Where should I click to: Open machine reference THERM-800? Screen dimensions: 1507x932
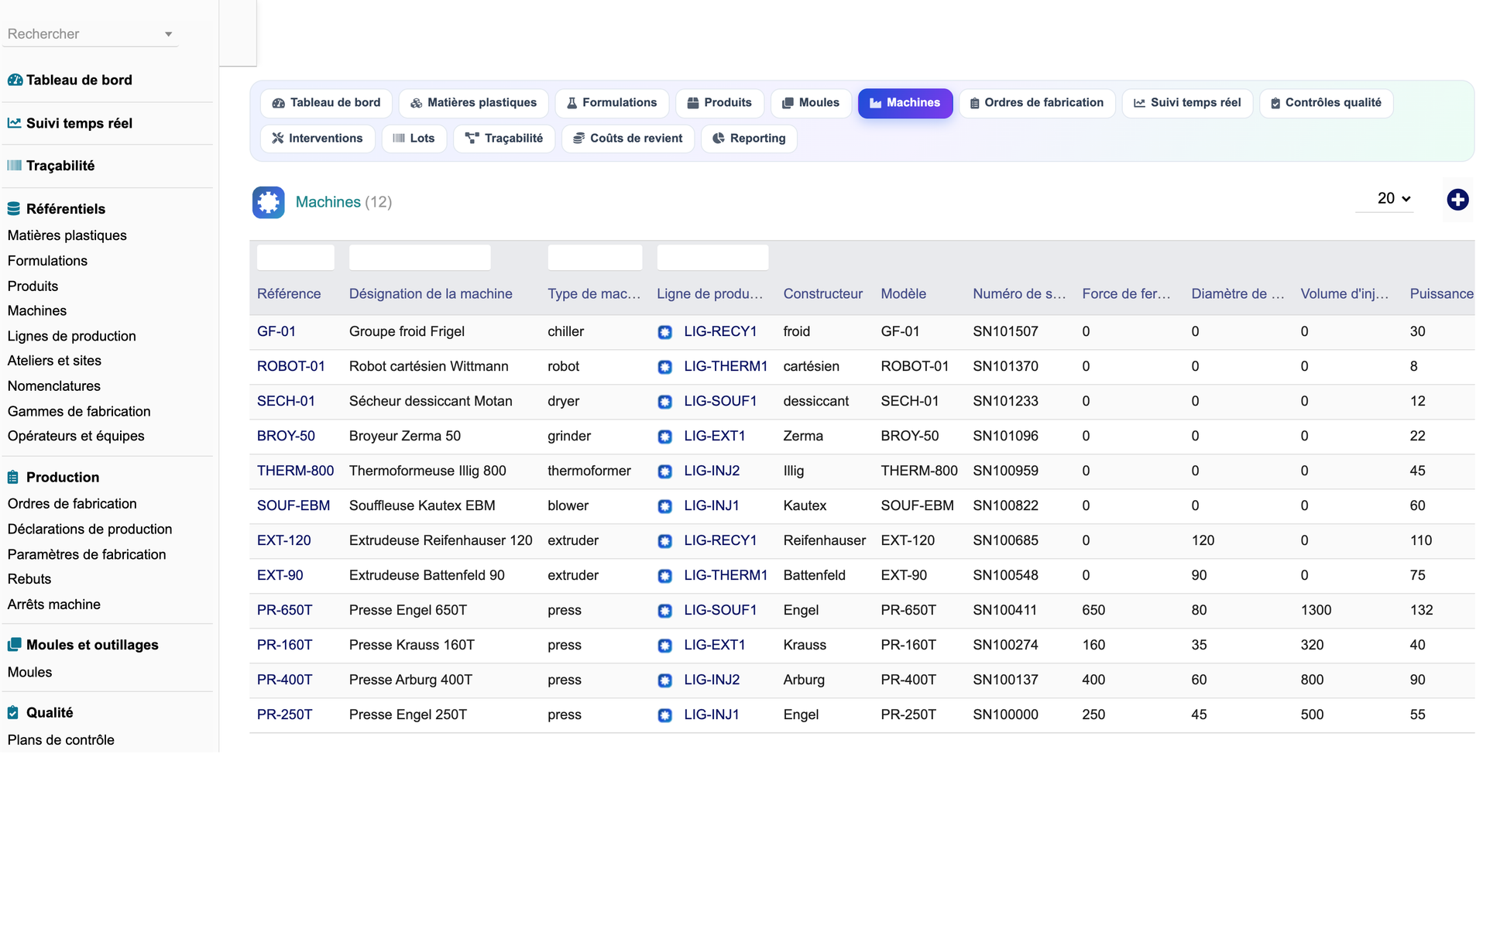point(296,471)
